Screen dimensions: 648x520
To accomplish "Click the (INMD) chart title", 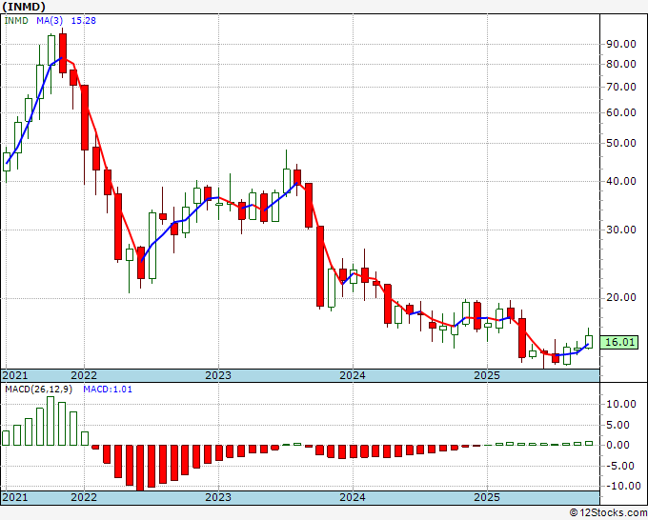I will (x=24, y=7).
